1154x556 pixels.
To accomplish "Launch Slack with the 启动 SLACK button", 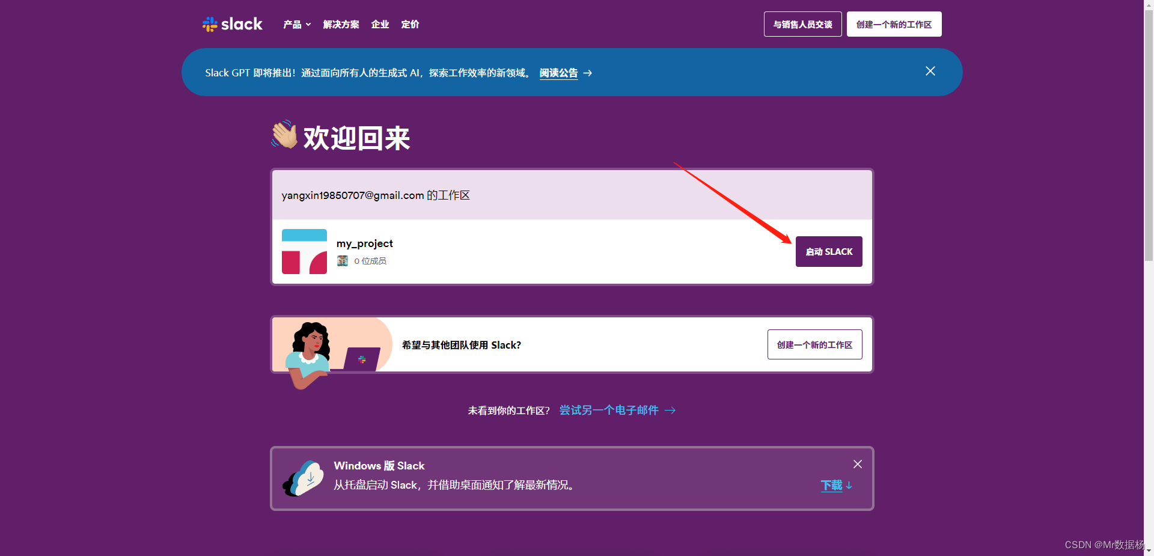I will 829,251.
